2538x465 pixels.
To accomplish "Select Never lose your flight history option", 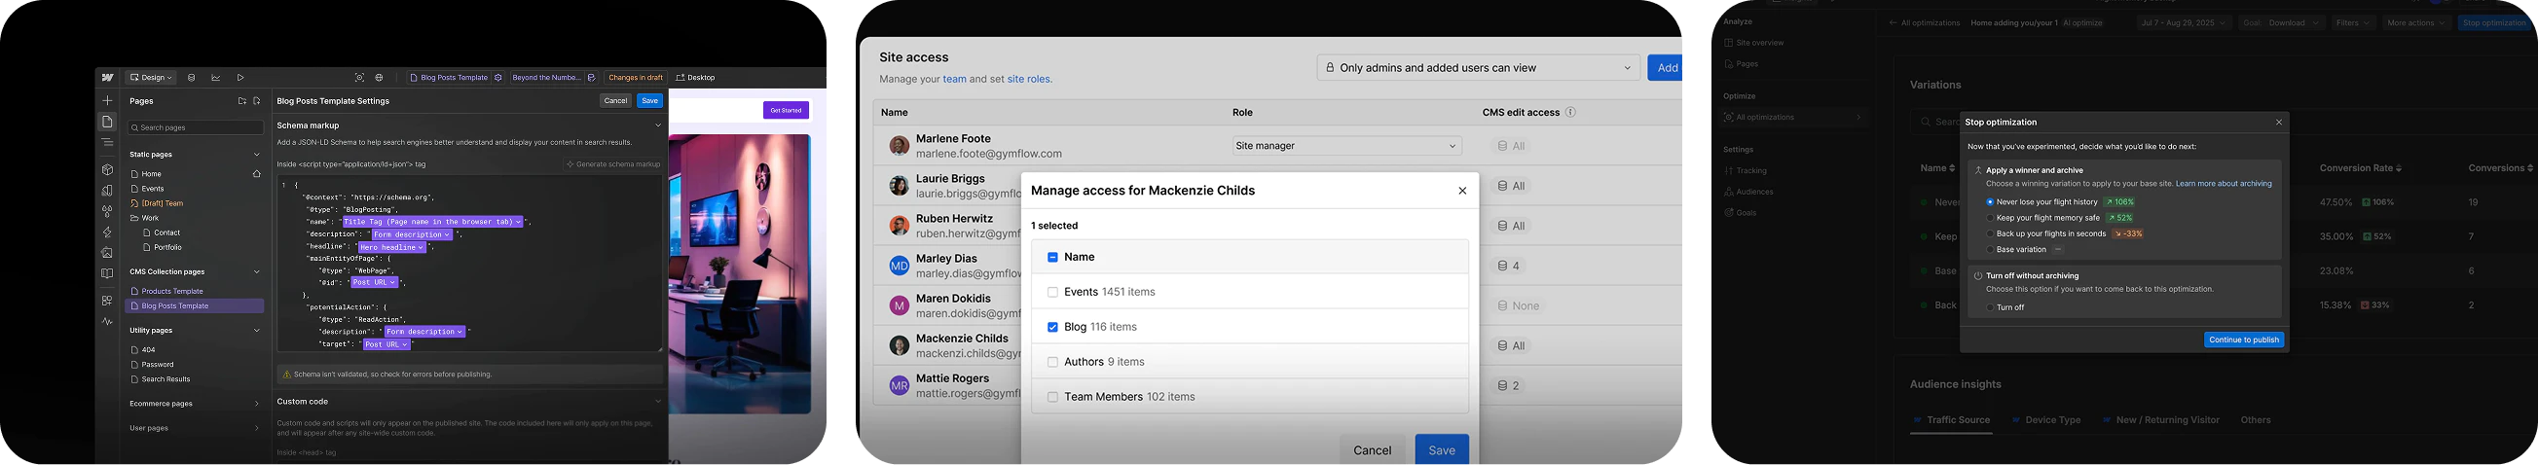I will (x=1990, y=202).
